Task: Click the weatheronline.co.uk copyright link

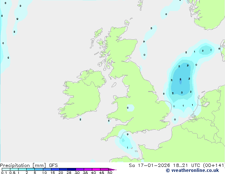Action: click(192, 170)
